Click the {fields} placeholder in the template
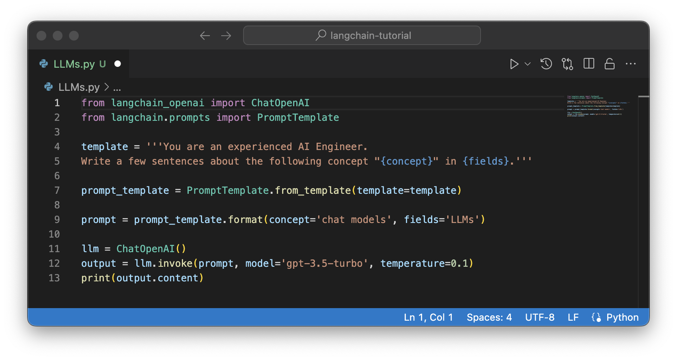677x360 pixels. point(486,161)
